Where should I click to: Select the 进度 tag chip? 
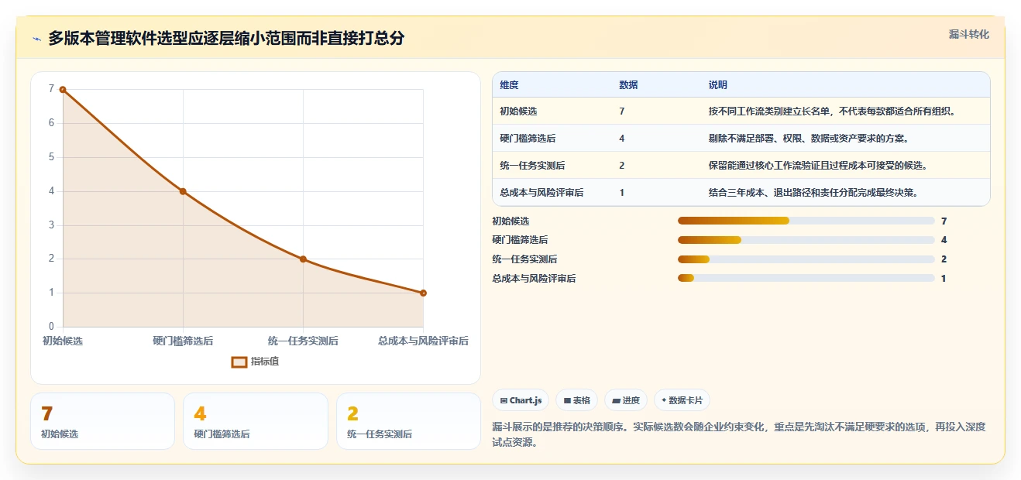tap(626, 400)
